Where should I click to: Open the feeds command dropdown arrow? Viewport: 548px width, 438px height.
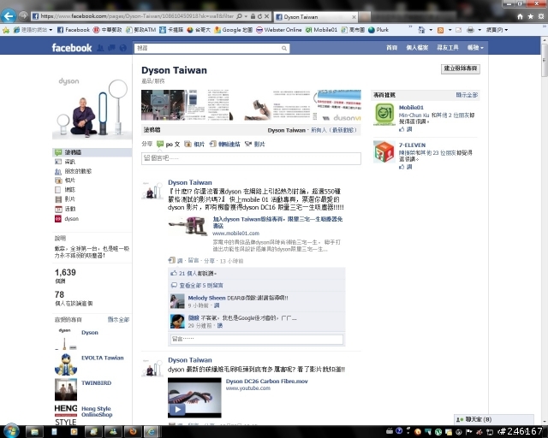click(450, 30)
